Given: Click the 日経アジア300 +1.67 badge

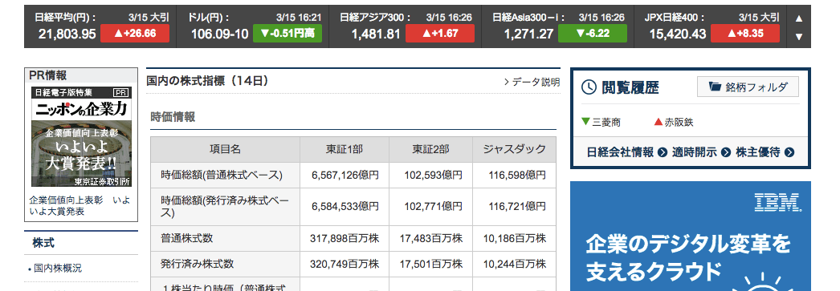Looking at the screenshot, I should 440,34.
